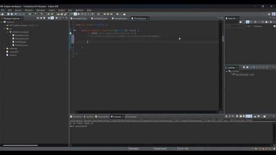Click the Debug toolbar icon
Viewport: 276px width, 155px height.
(x=24, y=14)
